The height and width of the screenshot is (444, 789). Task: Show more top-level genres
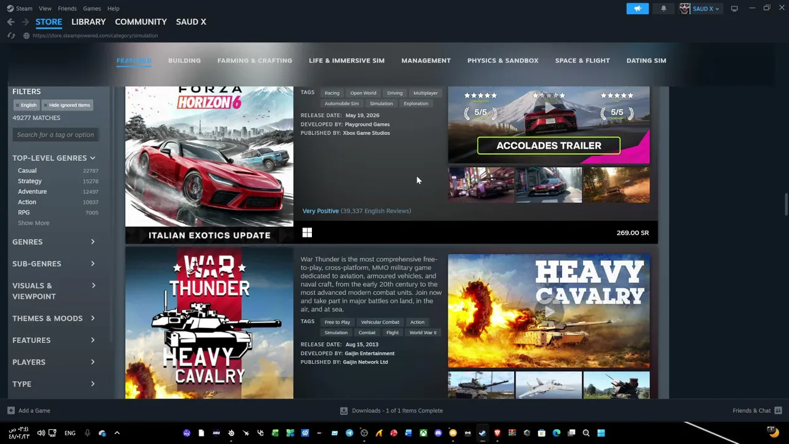coord(33,223)
